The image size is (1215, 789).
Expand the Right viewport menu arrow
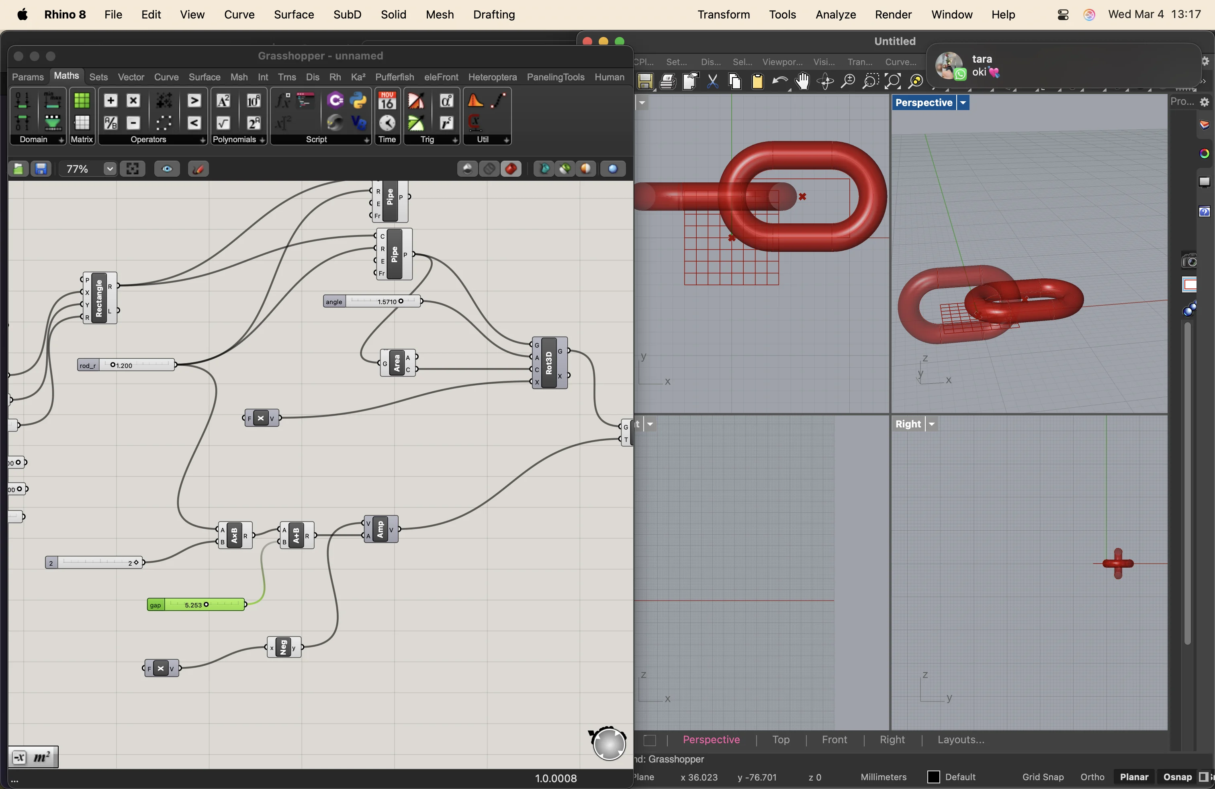click(932, 424)
